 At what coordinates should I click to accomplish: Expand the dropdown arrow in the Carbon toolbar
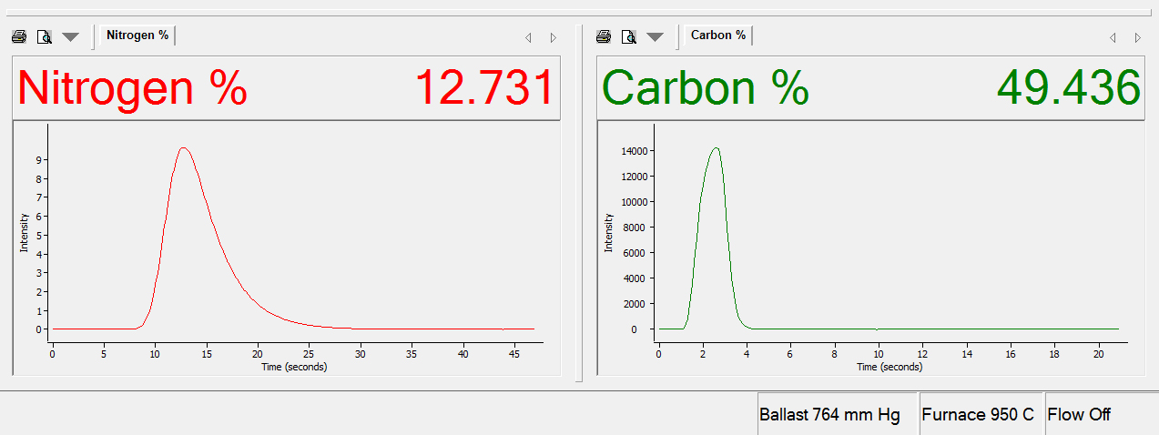655,37
